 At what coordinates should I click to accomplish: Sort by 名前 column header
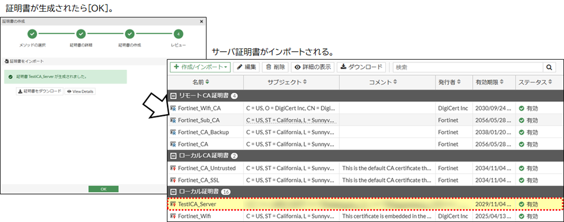[206, 83]
